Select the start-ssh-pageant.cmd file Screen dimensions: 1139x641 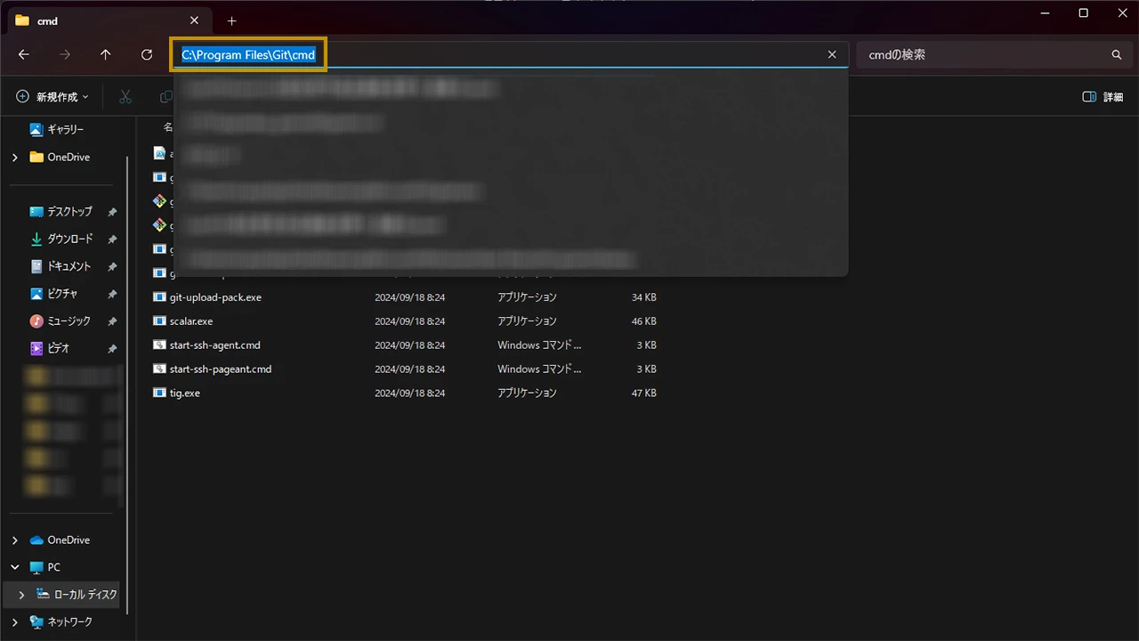coord(221,369)
